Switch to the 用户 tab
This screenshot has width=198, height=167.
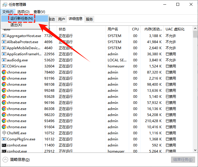(x=61, y=19)
